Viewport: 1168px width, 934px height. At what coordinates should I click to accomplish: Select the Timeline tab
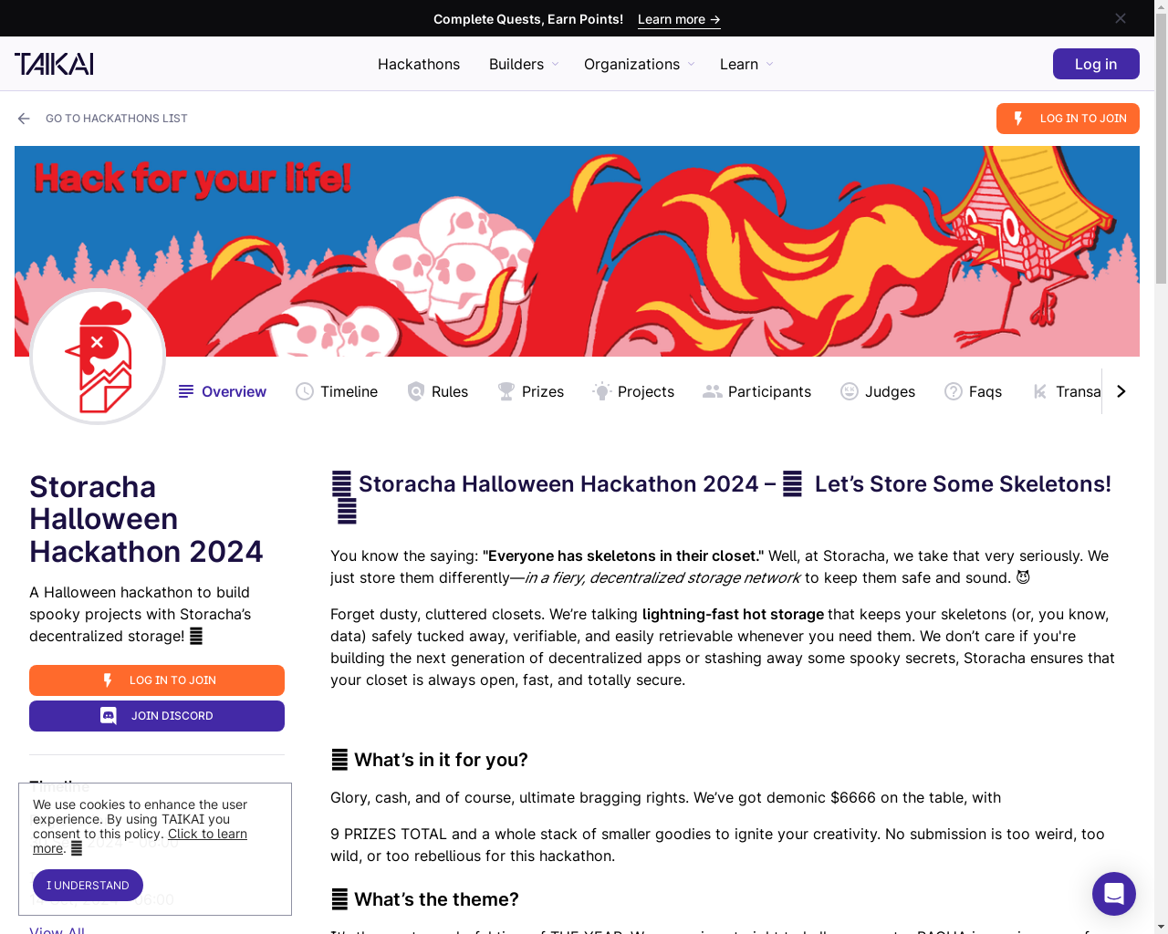pos(337,391)
